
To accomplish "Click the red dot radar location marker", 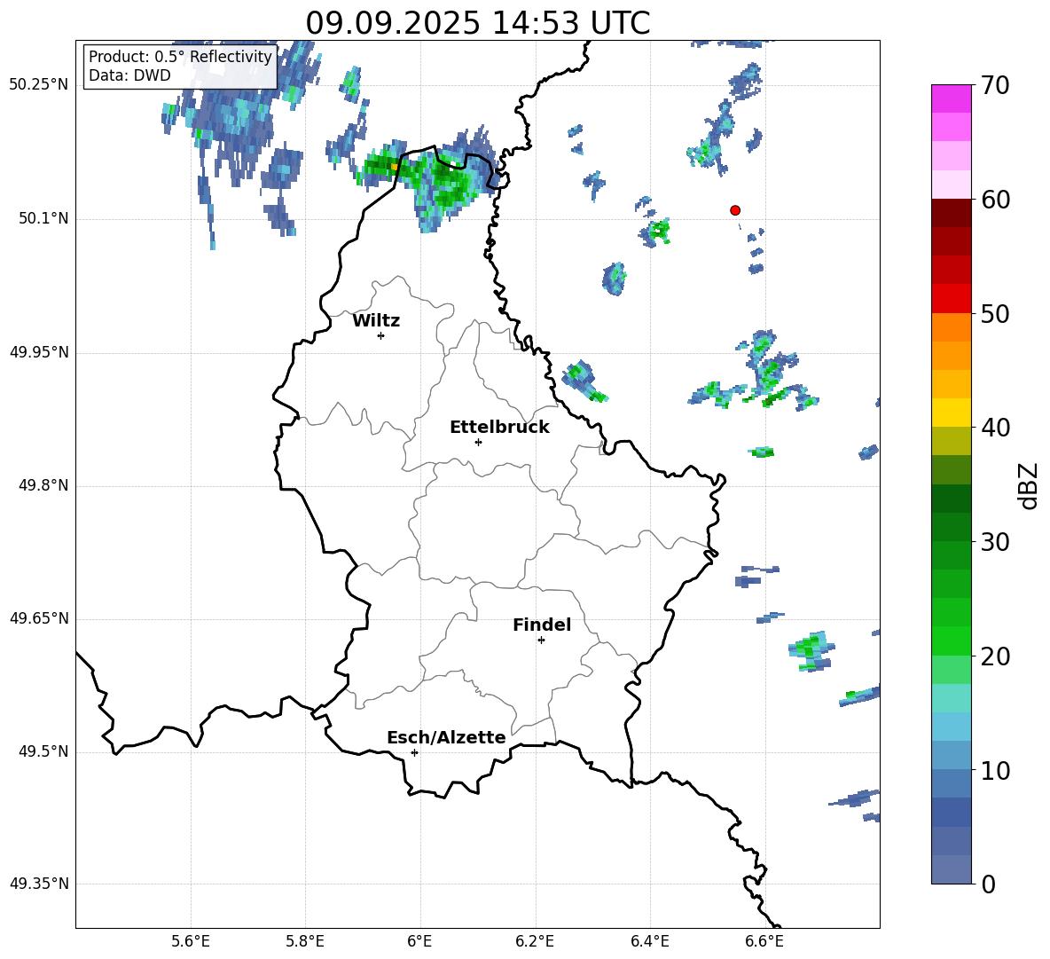I will [735, 210].
